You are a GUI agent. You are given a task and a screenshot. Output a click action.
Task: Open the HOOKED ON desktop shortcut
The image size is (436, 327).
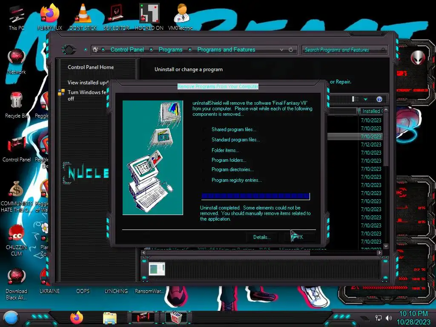[x=149, y=17]
